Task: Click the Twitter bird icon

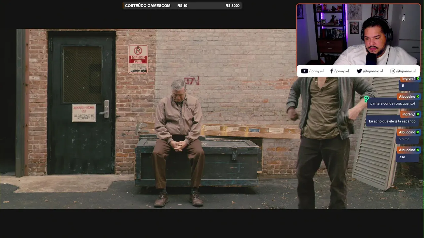Action: (x=359, y=71)
